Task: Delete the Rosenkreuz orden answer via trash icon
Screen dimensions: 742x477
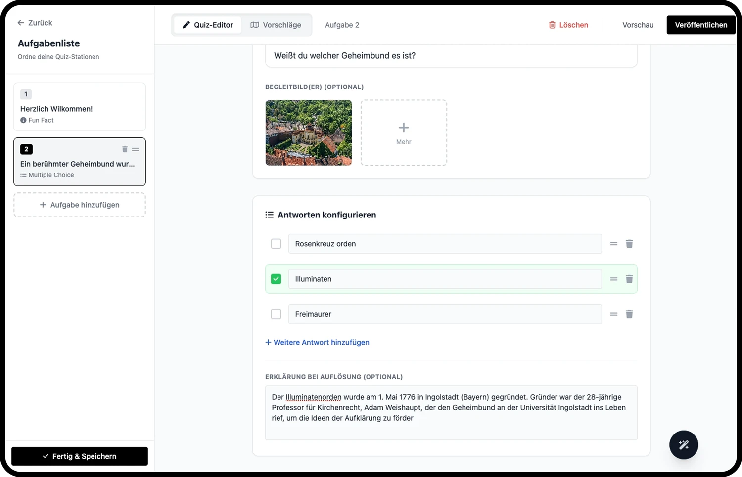Action: (x=629, y=244)
